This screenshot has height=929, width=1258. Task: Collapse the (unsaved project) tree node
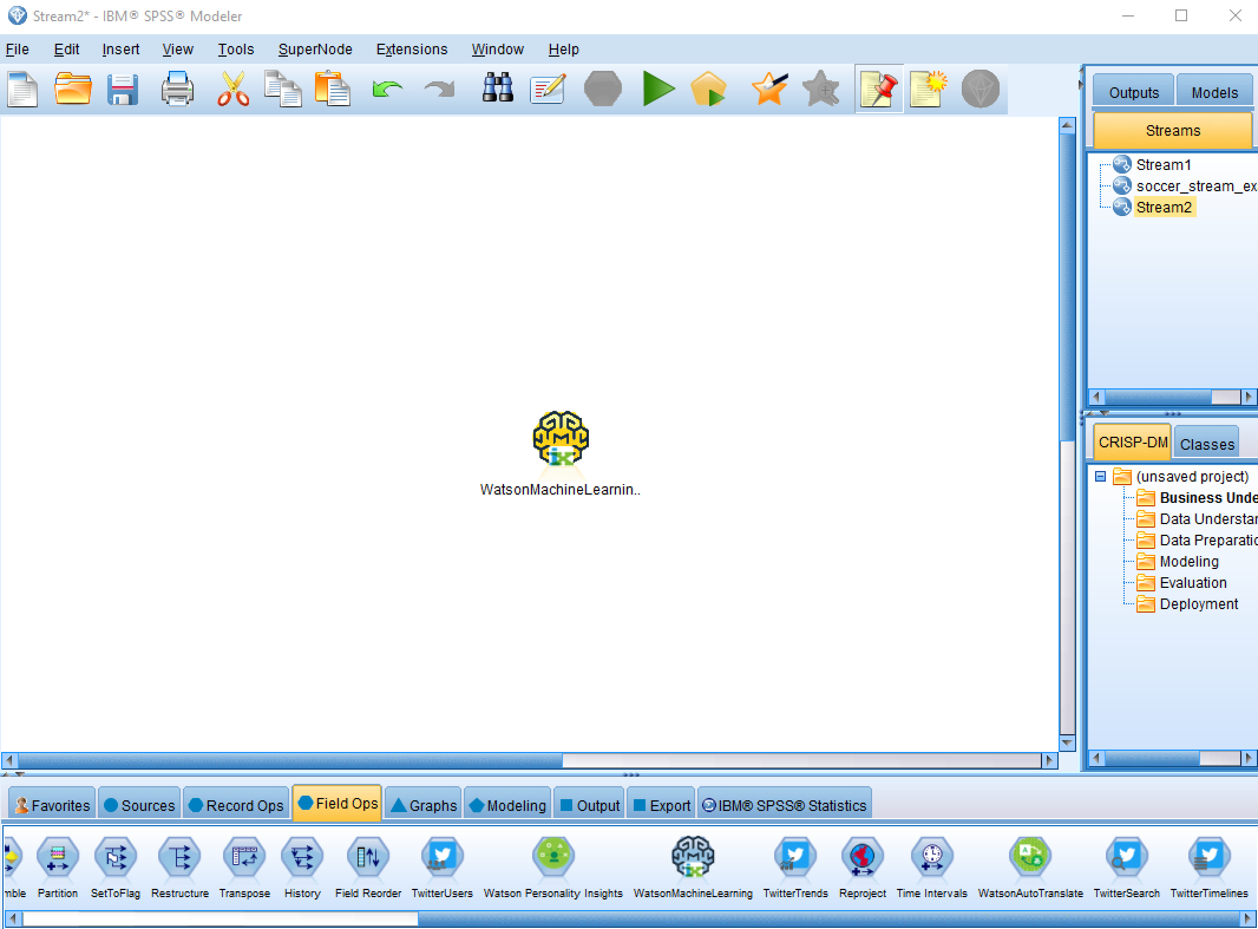[1100, 476]
